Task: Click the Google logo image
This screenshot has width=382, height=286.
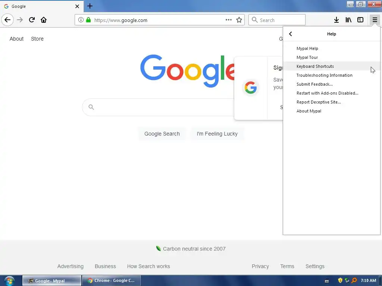Action: click(x=187, y=71)
